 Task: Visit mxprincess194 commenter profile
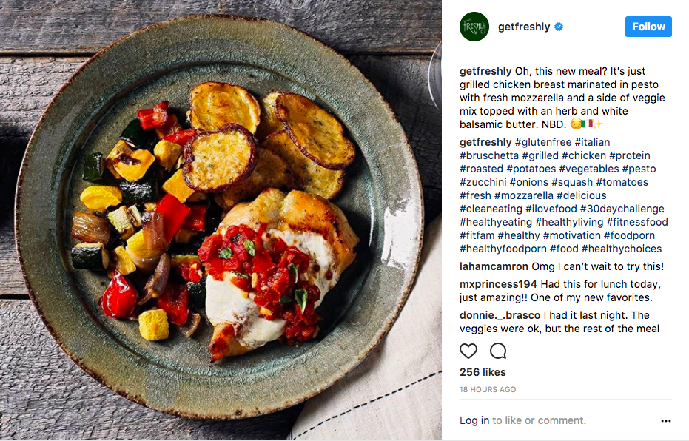498,284
